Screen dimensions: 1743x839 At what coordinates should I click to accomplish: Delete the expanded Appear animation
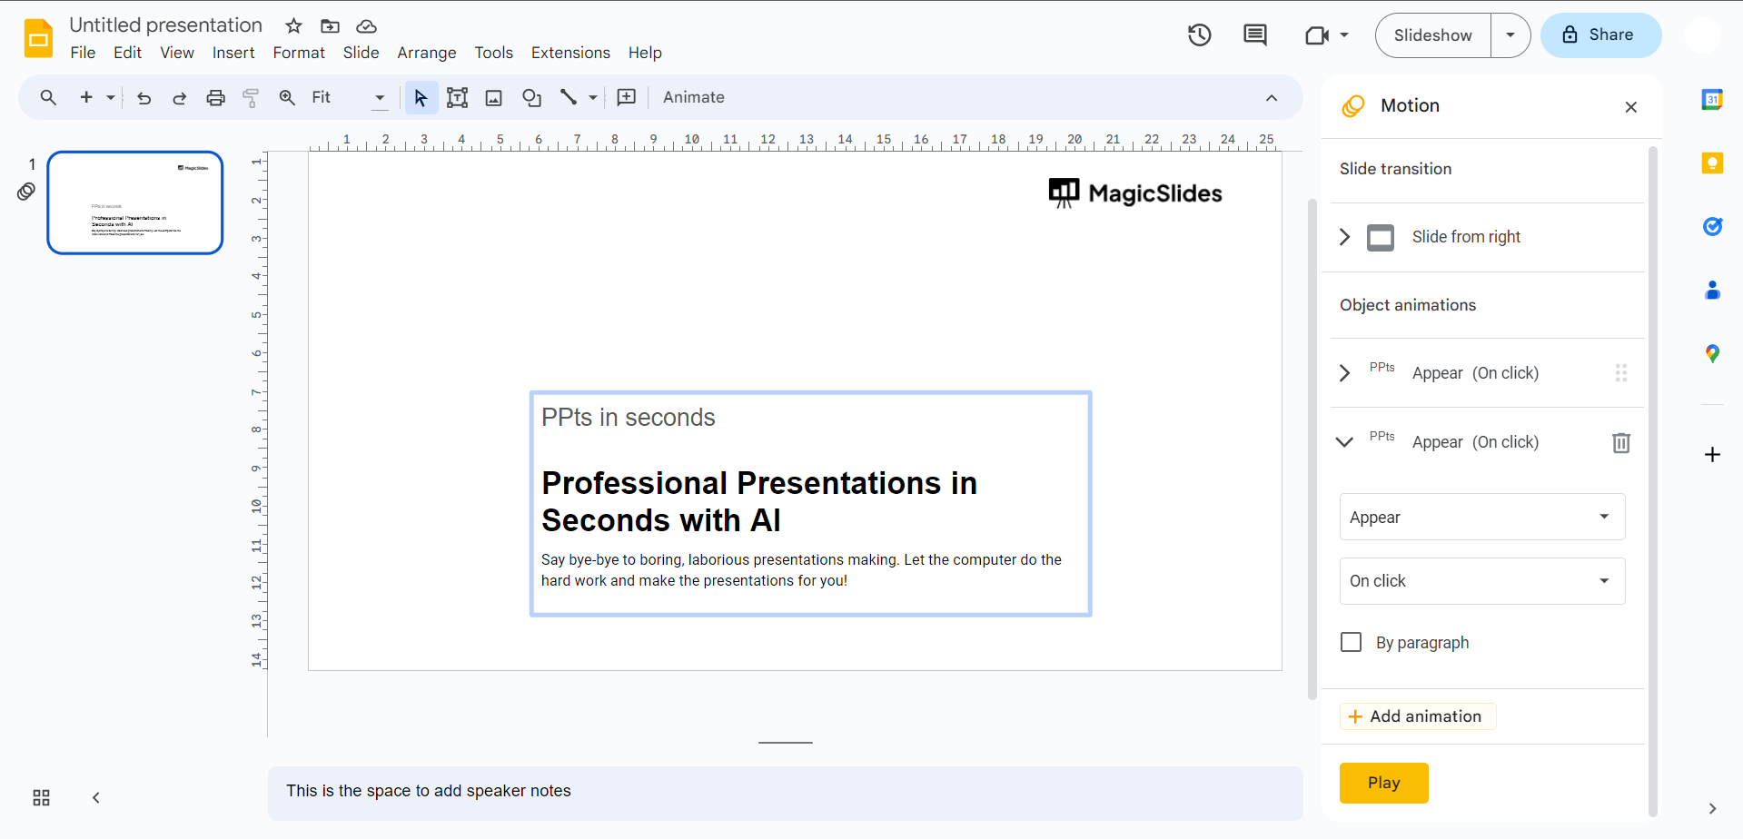tap(1621, 442)
